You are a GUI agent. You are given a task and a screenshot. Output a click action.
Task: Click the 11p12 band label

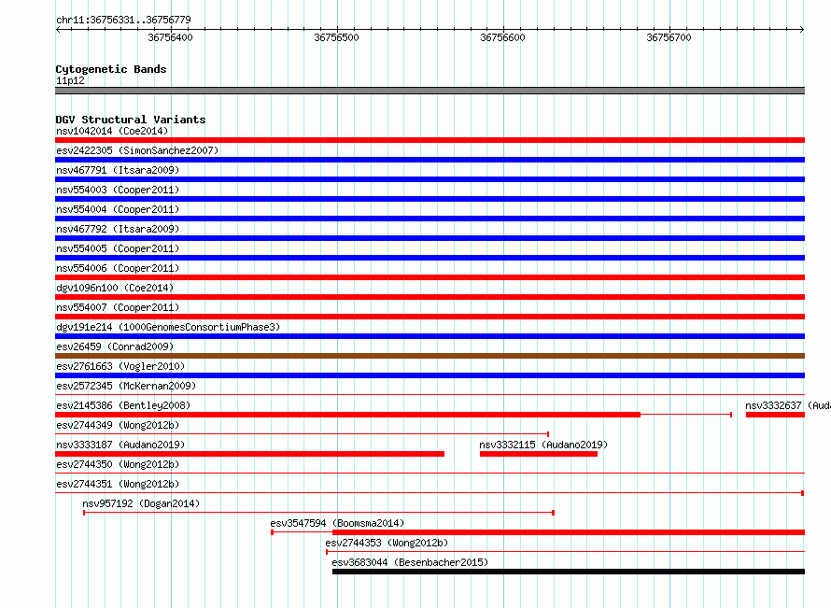(70, 80)
